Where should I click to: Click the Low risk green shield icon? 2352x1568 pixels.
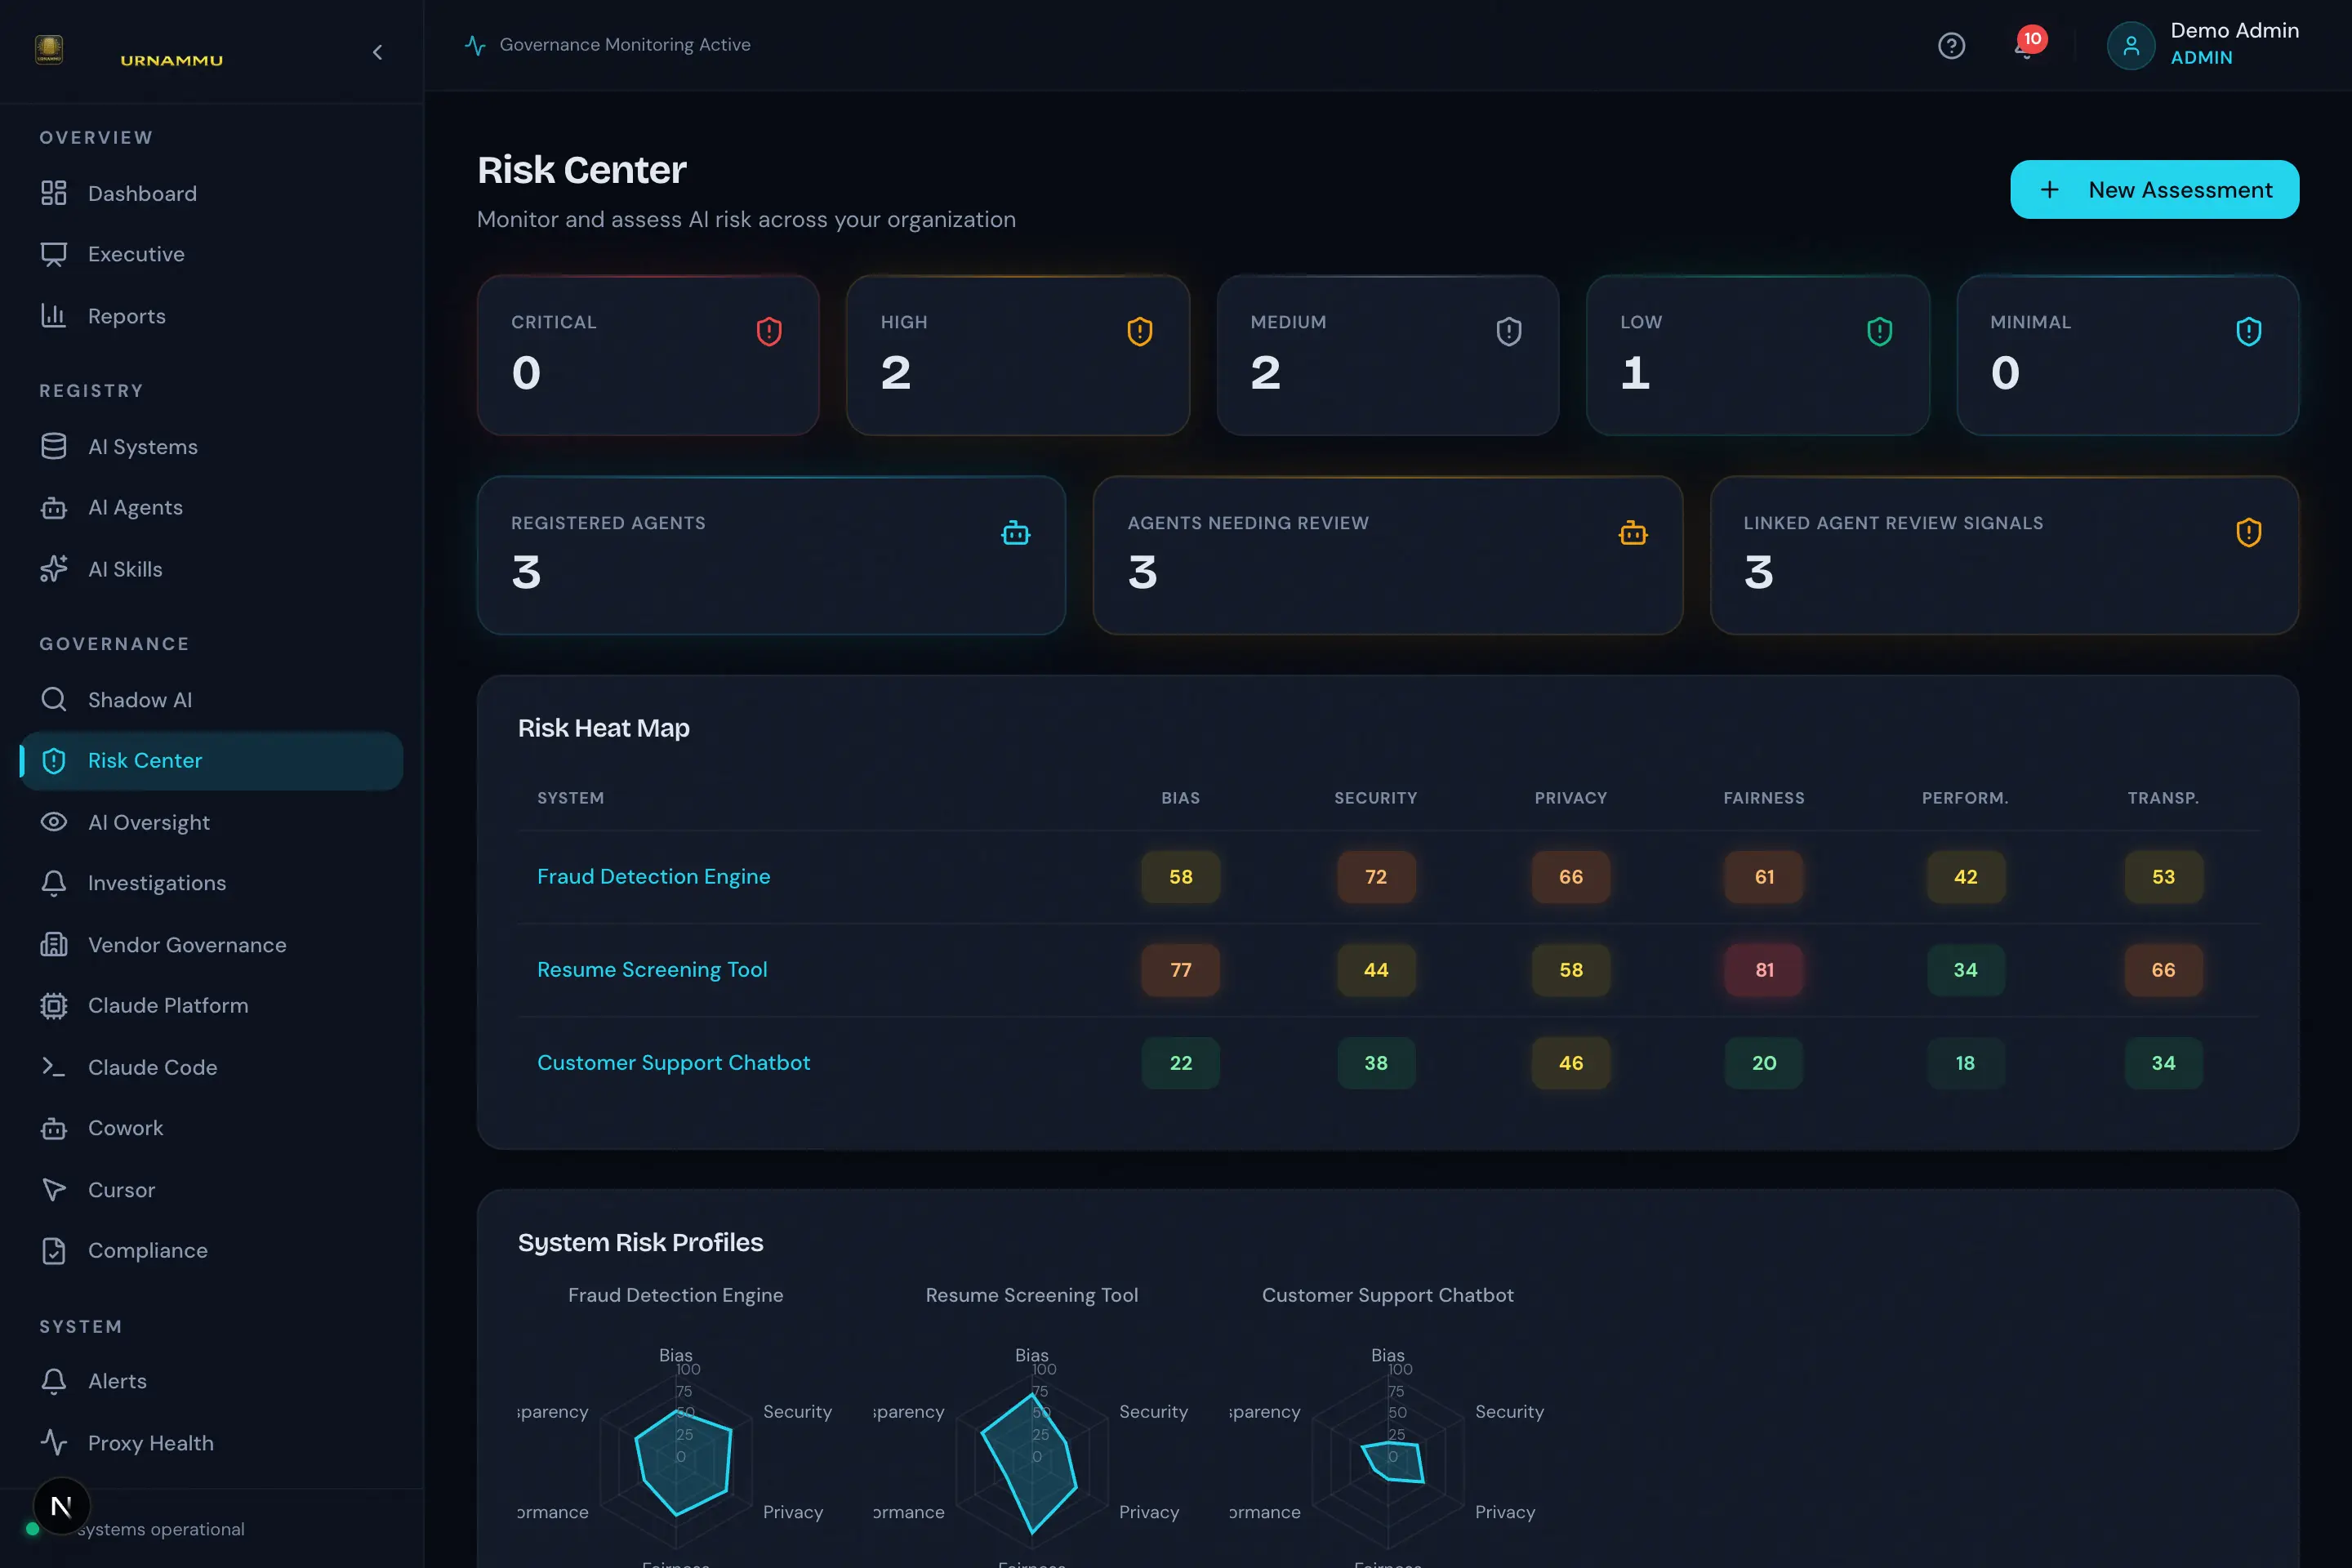[1879, 332]
